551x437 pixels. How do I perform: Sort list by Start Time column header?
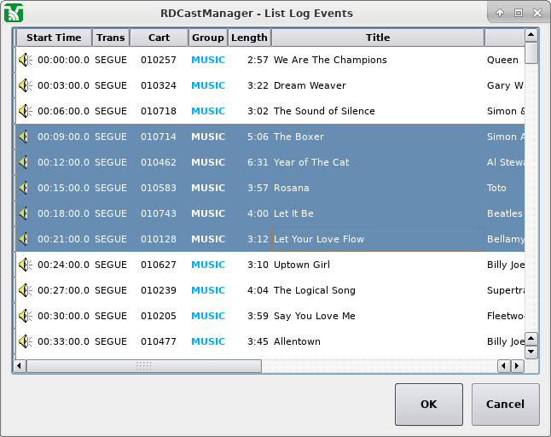(54, 38)
